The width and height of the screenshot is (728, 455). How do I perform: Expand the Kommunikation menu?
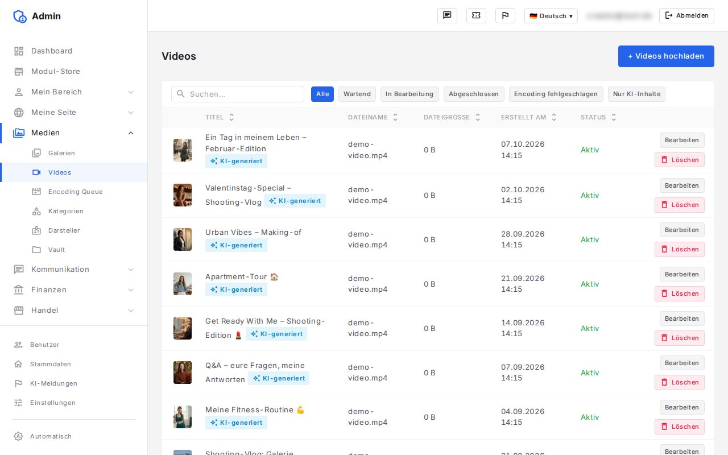tap(73, 270)
